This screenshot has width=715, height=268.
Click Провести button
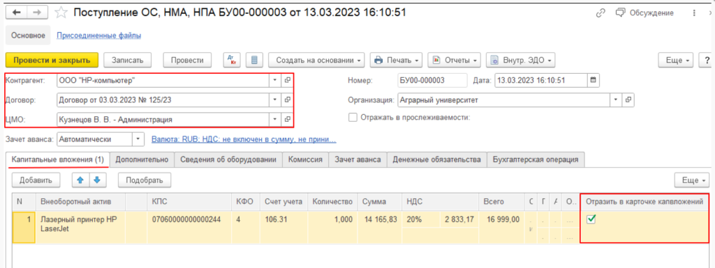pos(187,60)
